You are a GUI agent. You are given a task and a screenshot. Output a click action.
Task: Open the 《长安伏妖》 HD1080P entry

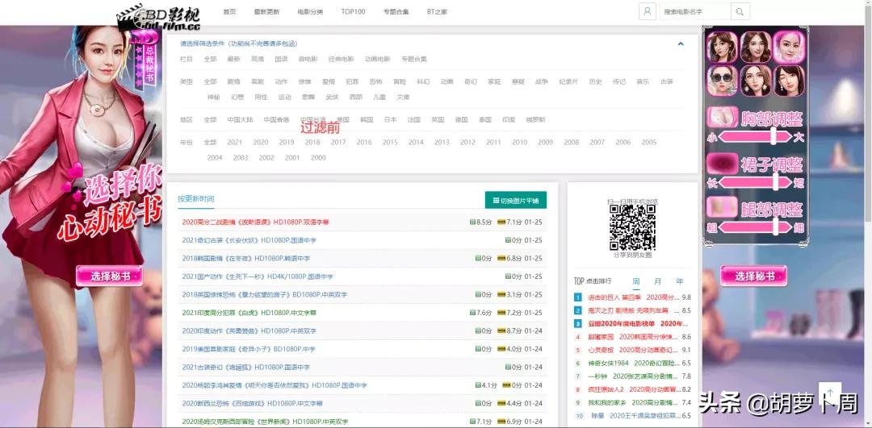point(249,240)
